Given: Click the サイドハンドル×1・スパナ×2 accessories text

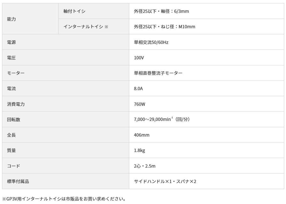Looking at the screenshot, I should click(x=165, y=181).
